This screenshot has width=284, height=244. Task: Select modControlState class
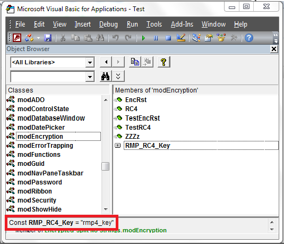(43, 109)
